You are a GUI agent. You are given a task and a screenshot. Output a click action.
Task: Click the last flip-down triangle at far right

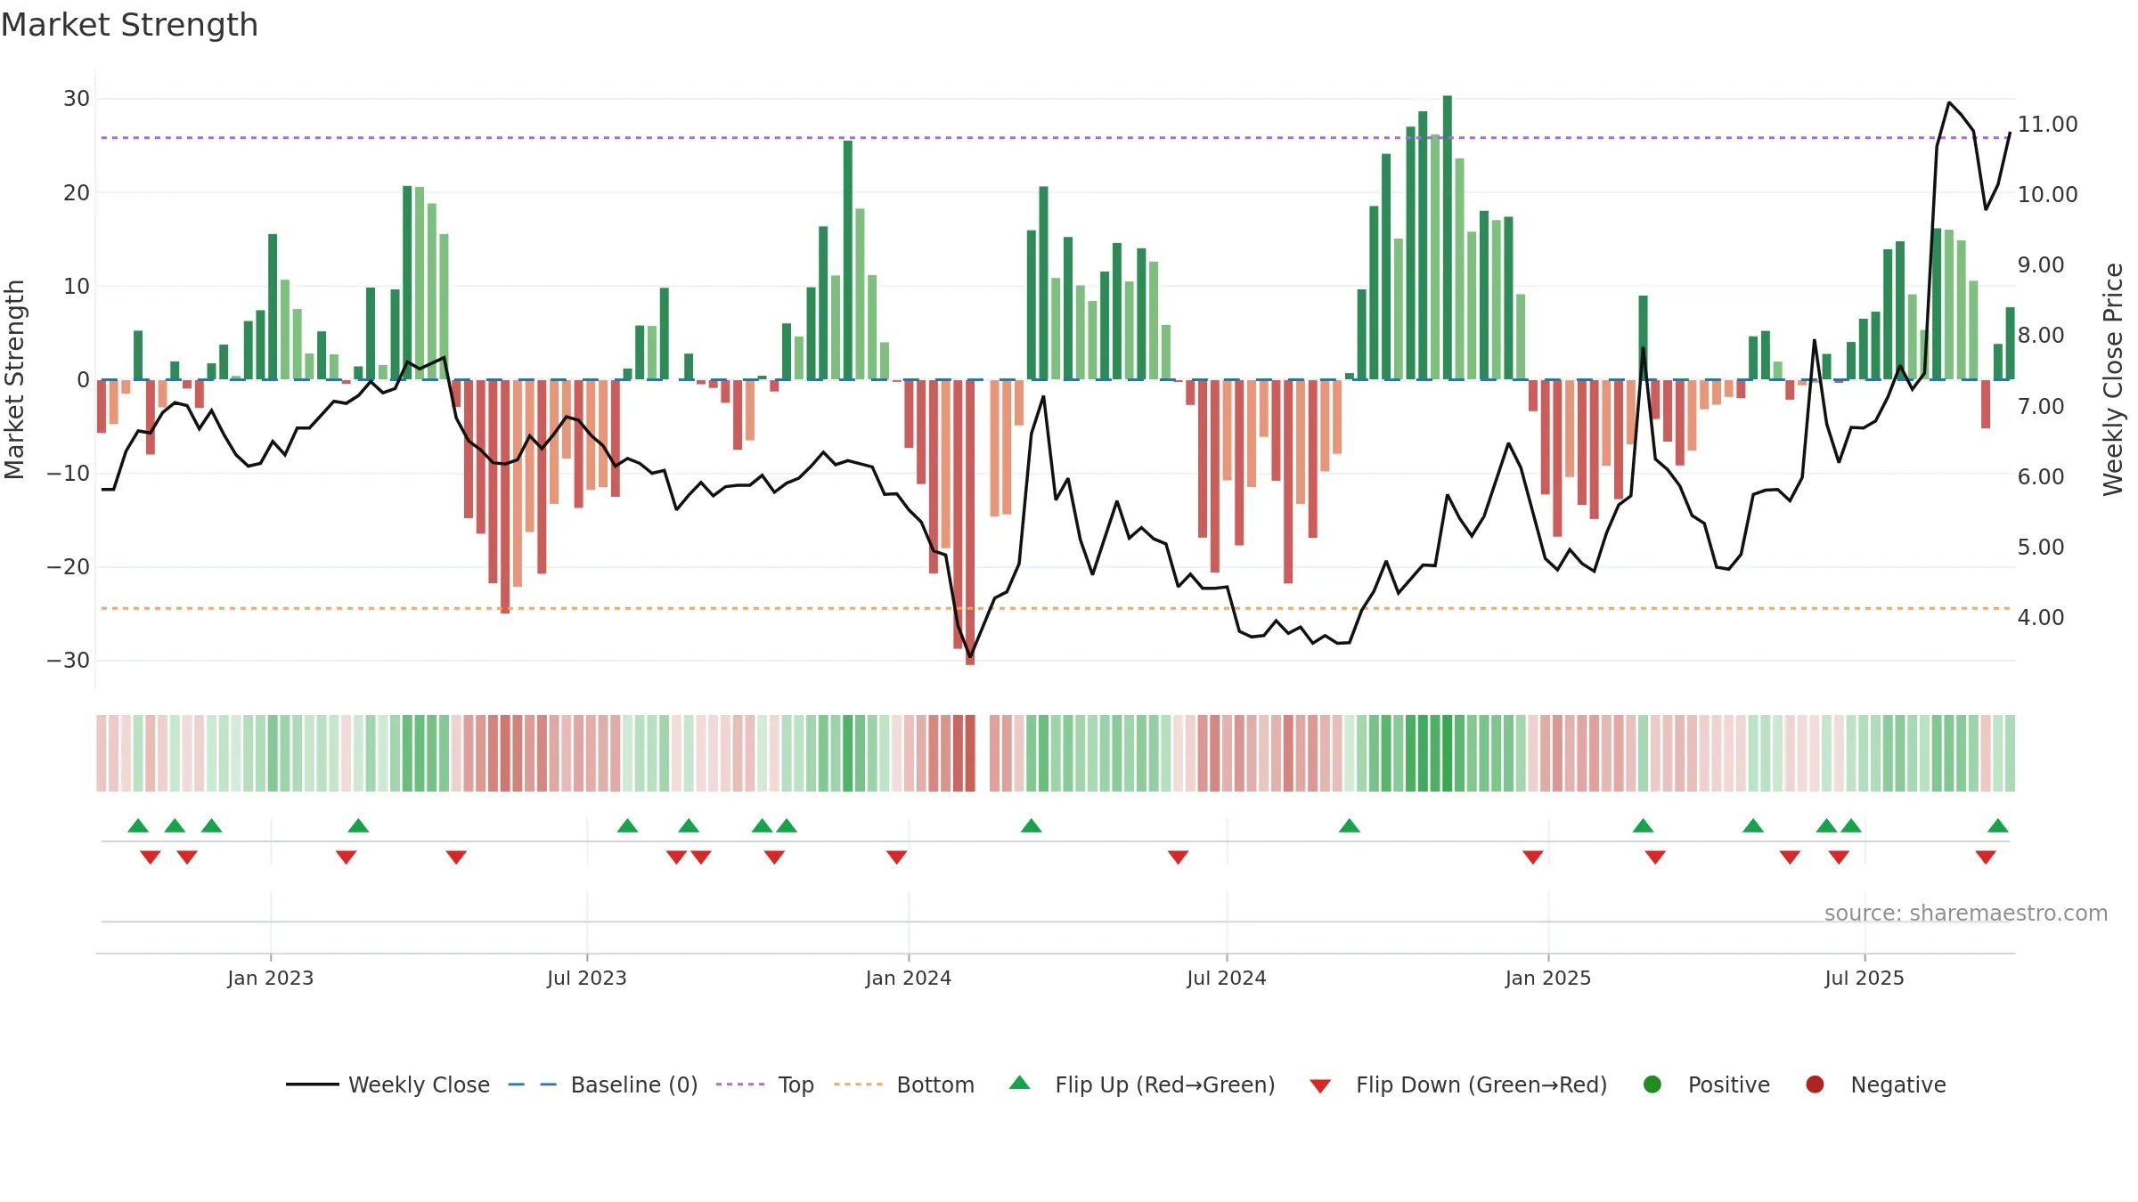coord(1986,857)
